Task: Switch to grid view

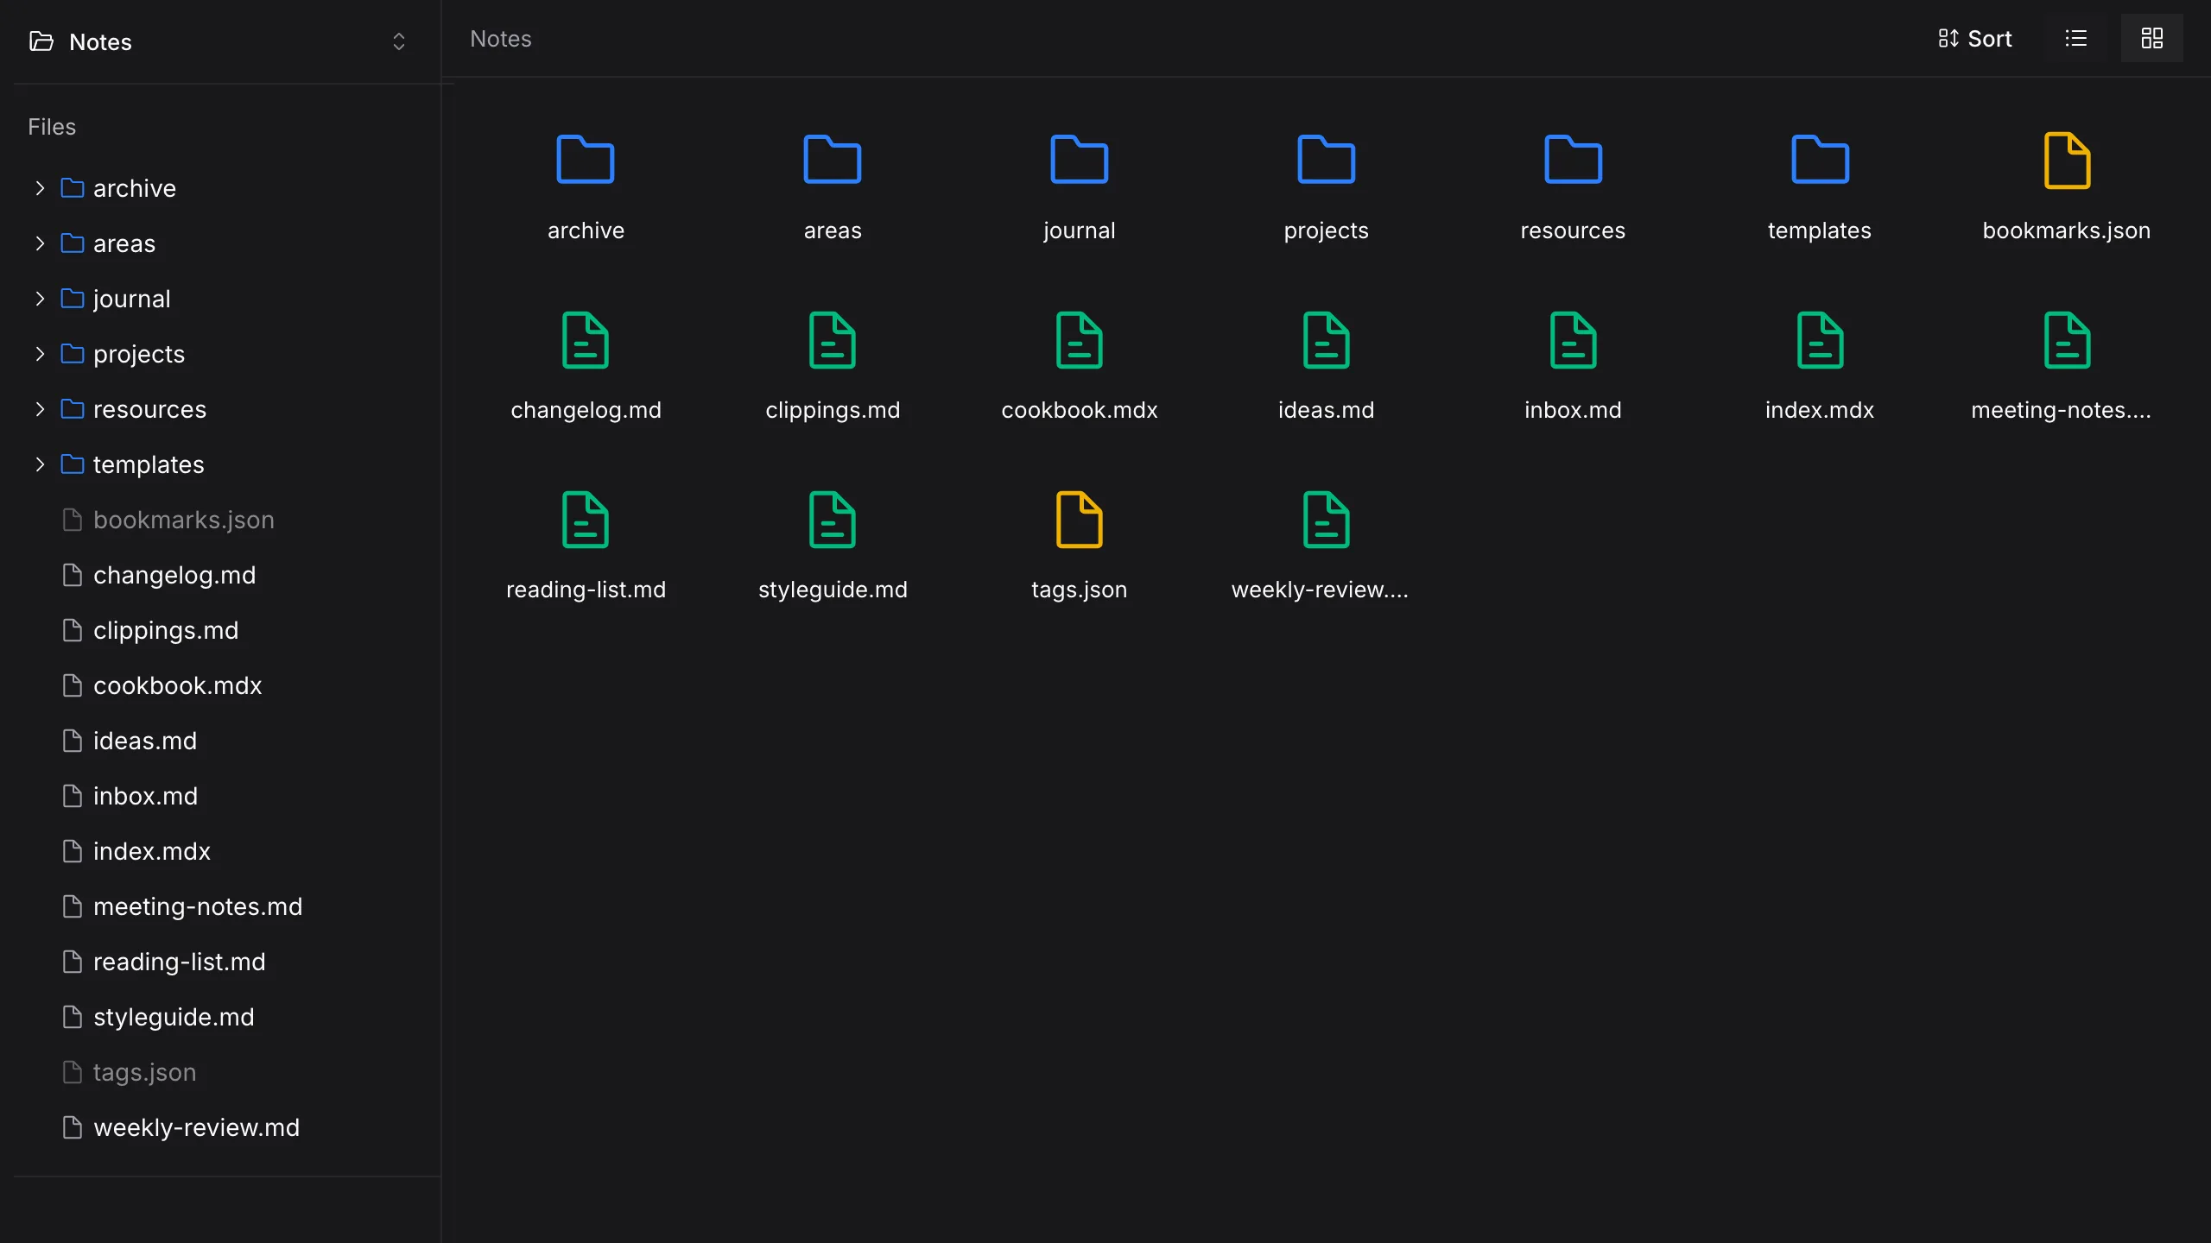Action: pyautogui.click(x=2152, y=38)
